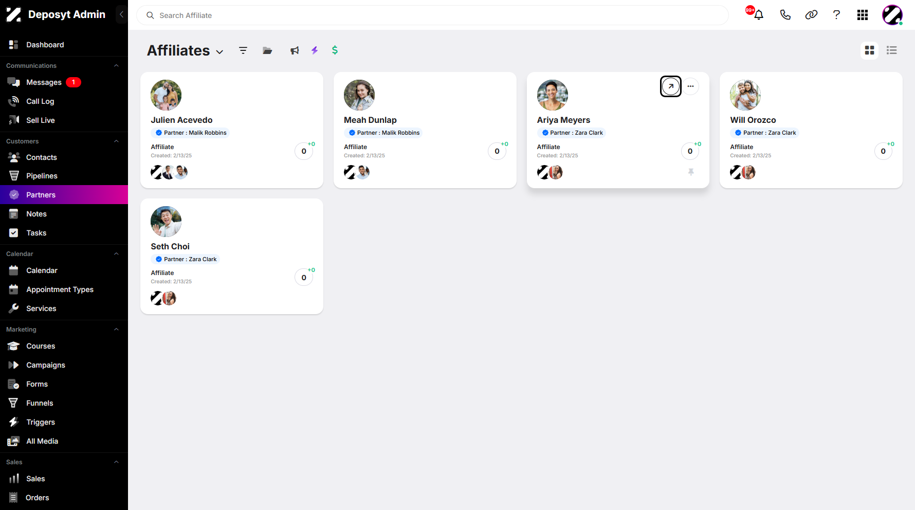Switch to grid view
The image size is (915, 510).
[x=869, y=50]
